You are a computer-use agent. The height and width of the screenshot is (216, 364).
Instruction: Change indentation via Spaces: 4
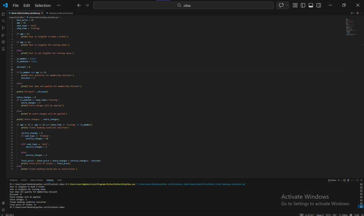[320, 215]
